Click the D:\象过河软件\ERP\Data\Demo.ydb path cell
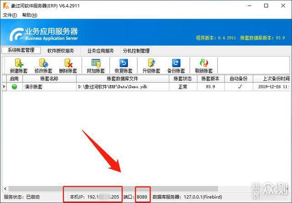292x203 pixels. click(x=123, y=87)
